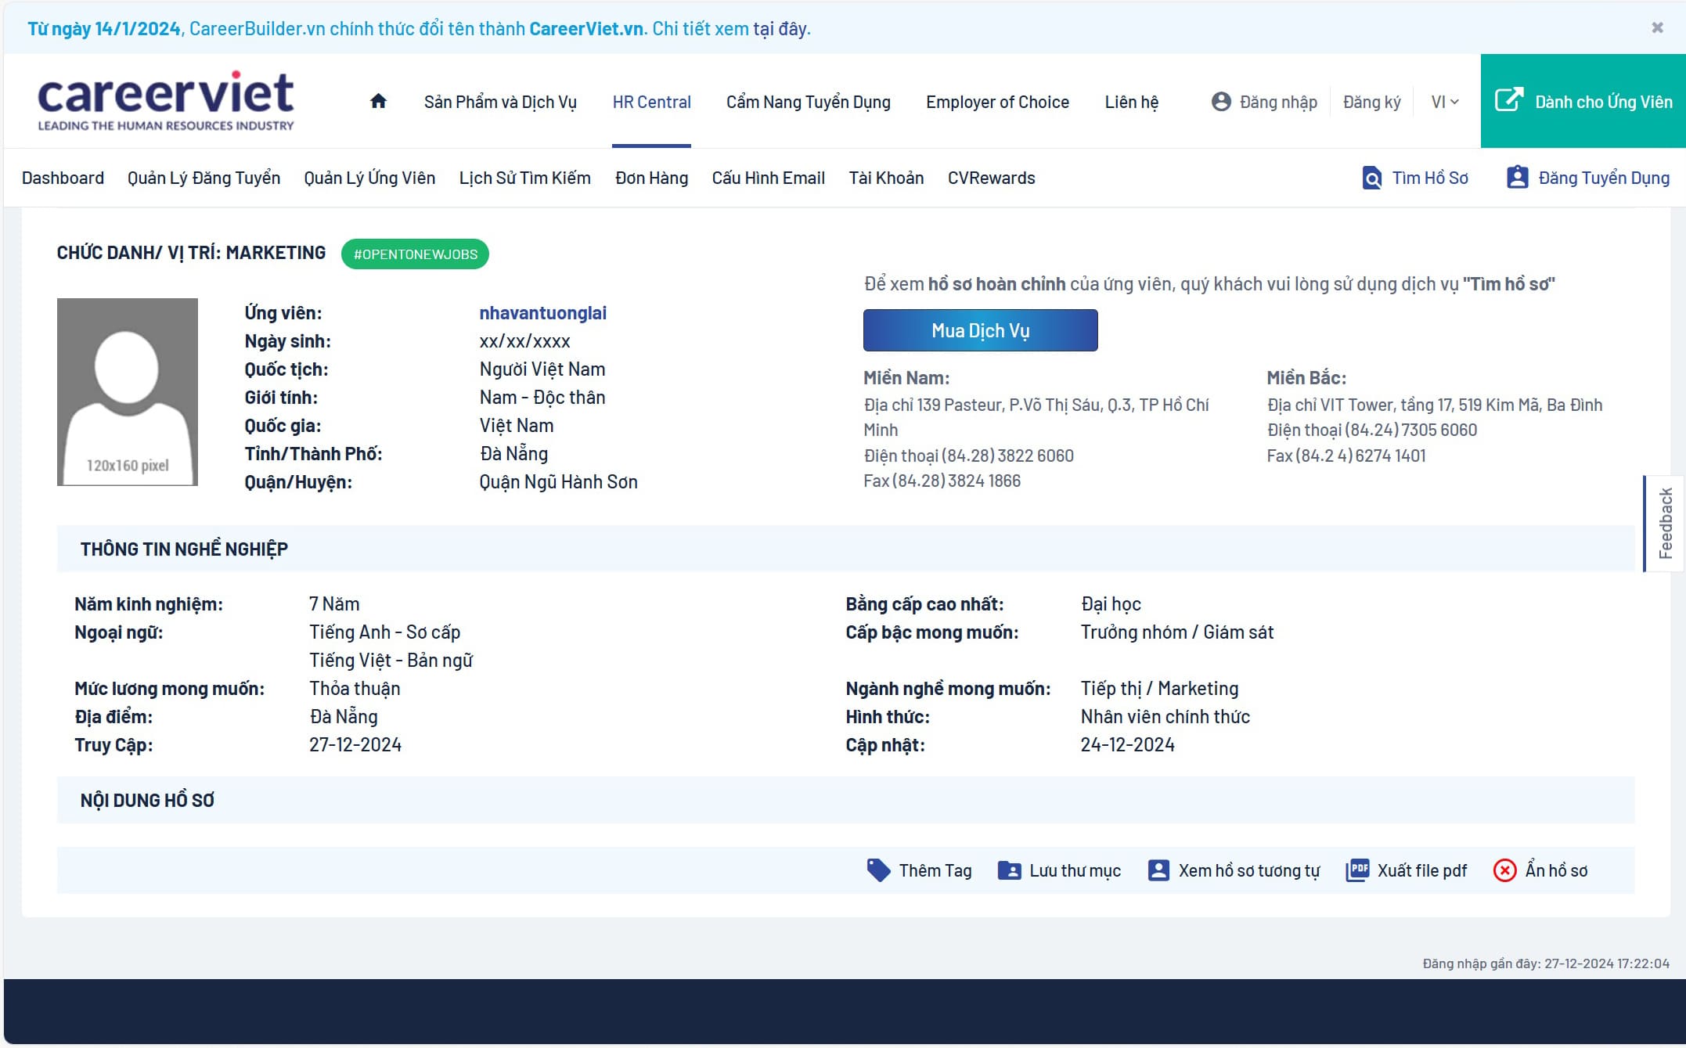1686x1048 pixels.
Task: Click the Miền Bắc phone number (84.24) 7305 6060
Action: click(1410, 430)
